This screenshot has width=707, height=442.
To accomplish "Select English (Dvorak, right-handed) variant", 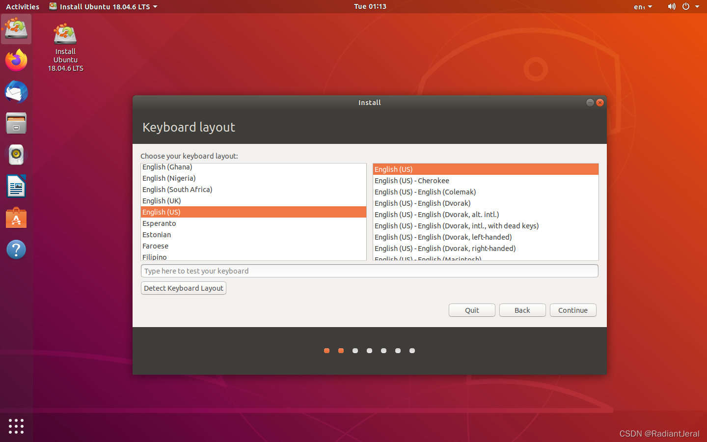I will [x=486, y=249].
